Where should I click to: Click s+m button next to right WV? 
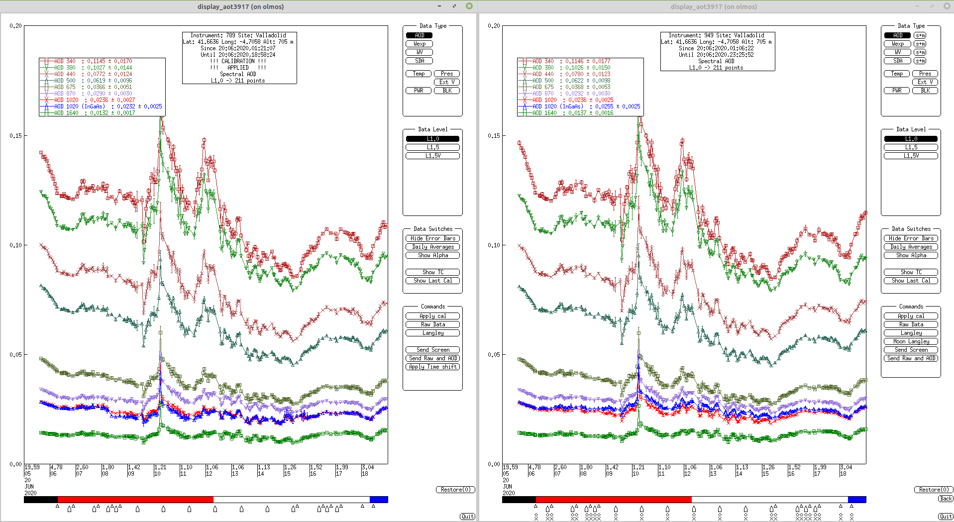click(920, 52)
